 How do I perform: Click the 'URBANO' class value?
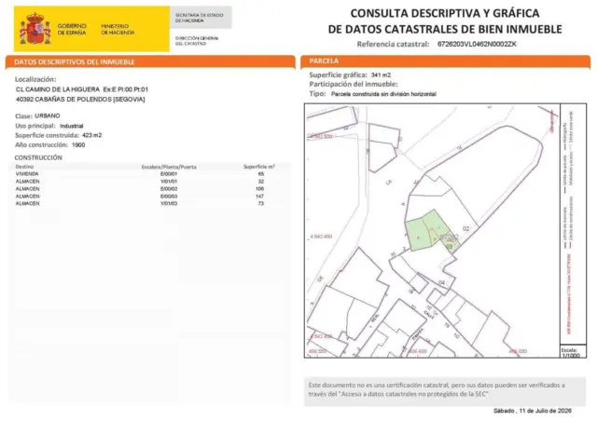(48, 115)
